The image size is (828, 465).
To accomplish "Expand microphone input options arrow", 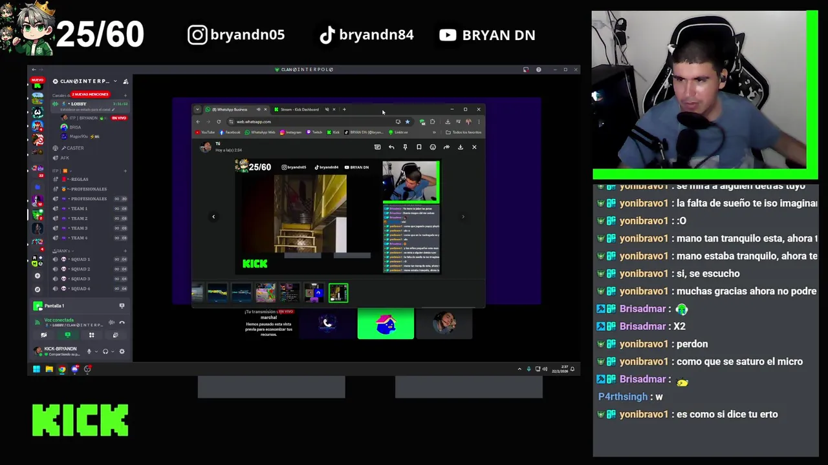I will 96,351.
